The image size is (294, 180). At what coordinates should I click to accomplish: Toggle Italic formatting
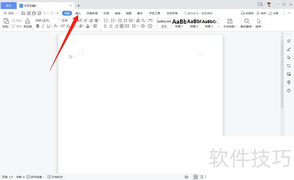click(x=43, y=26)
